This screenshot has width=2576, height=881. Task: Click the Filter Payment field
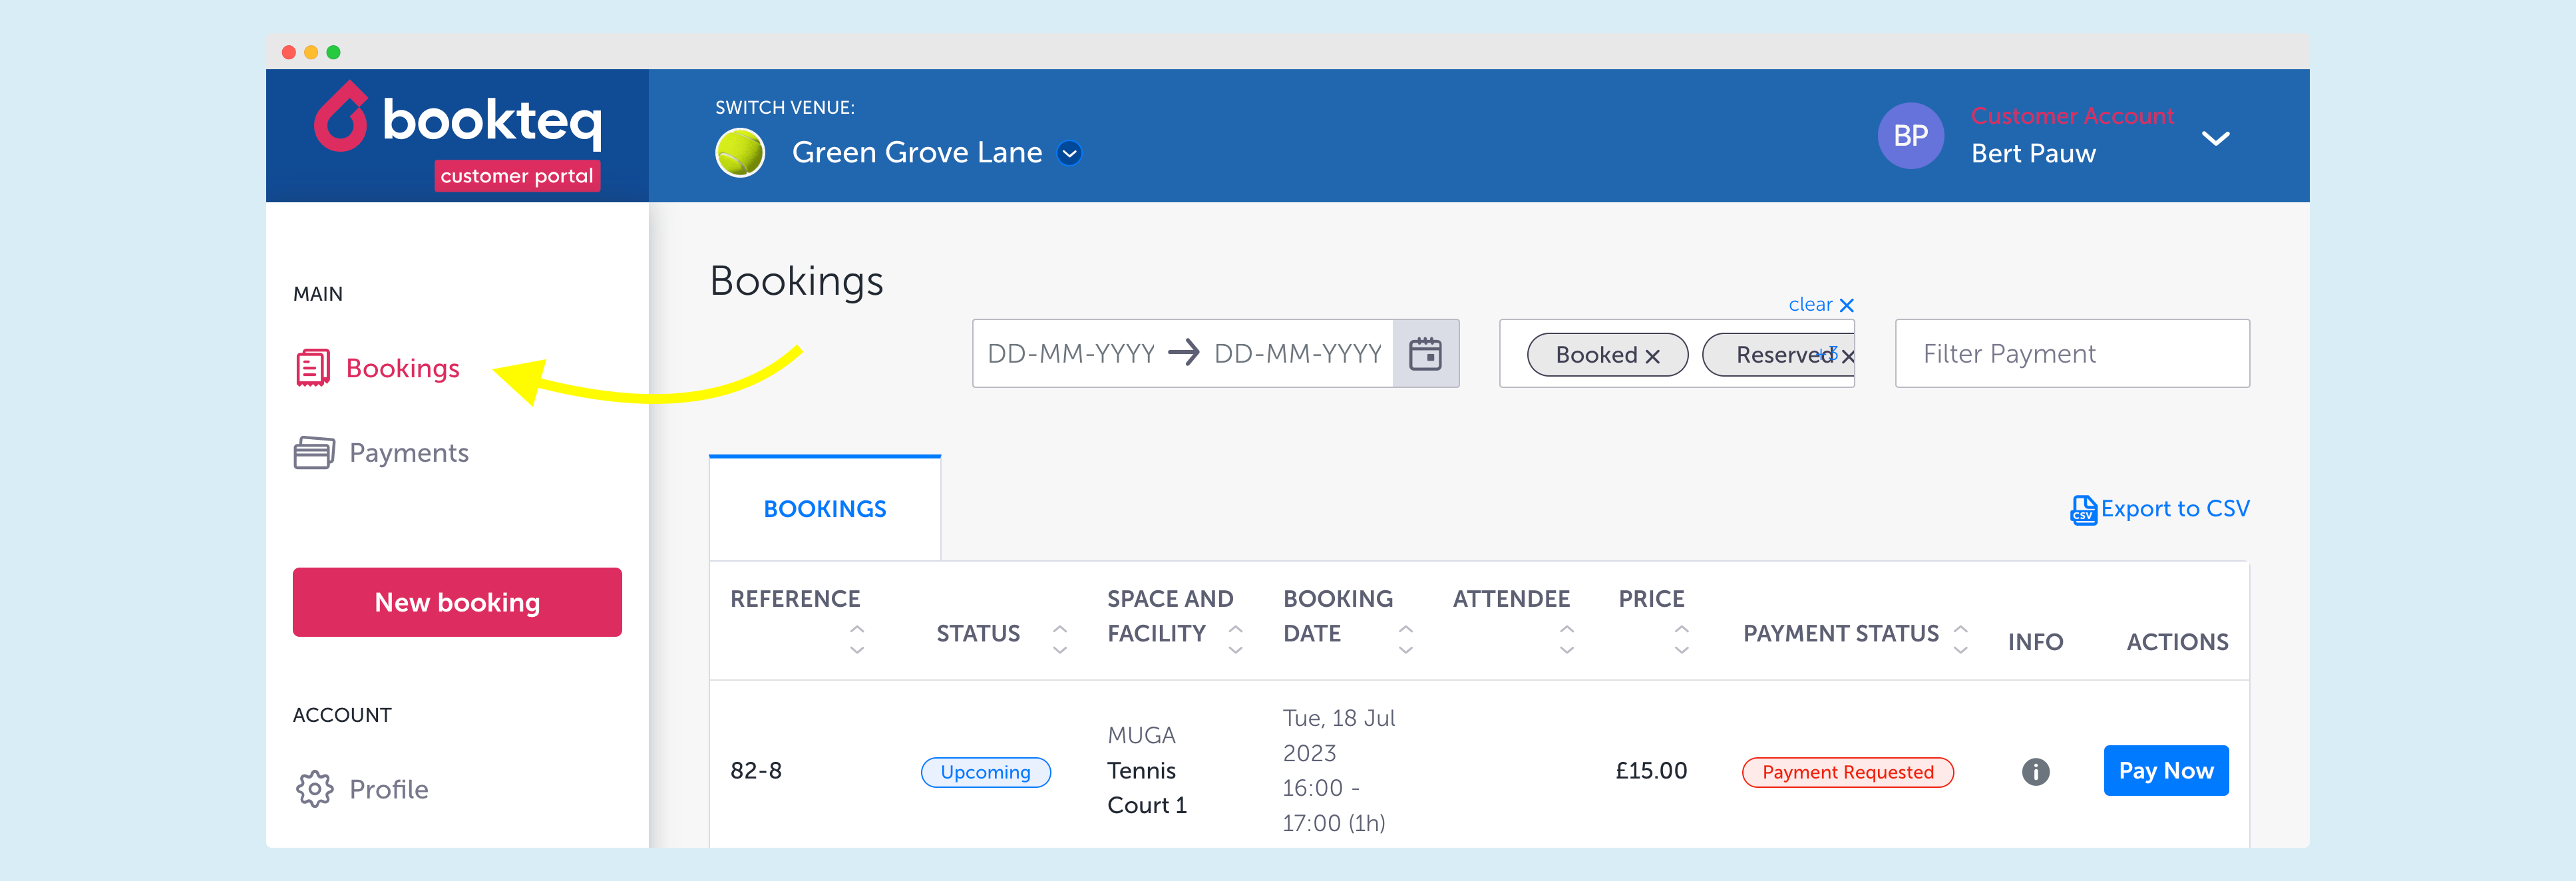click(2072, 353)
